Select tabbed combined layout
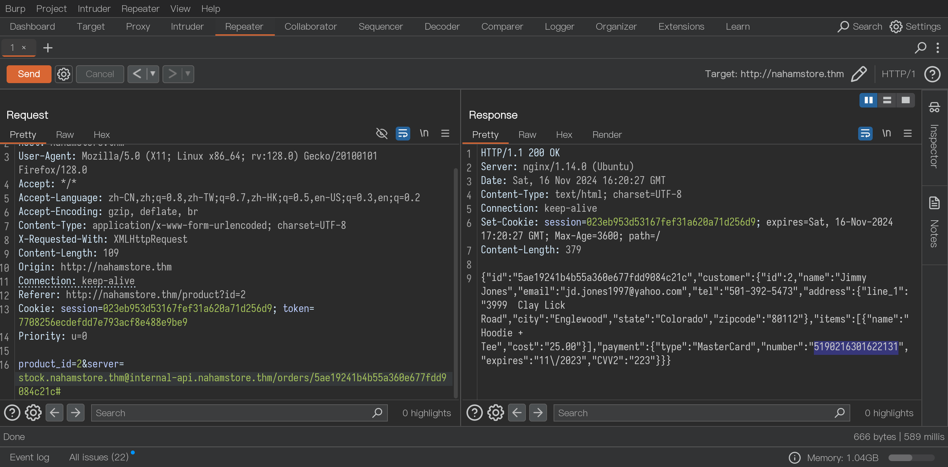Image resolution: width=948 pixels, height=467 pixels. click(906, 100)
